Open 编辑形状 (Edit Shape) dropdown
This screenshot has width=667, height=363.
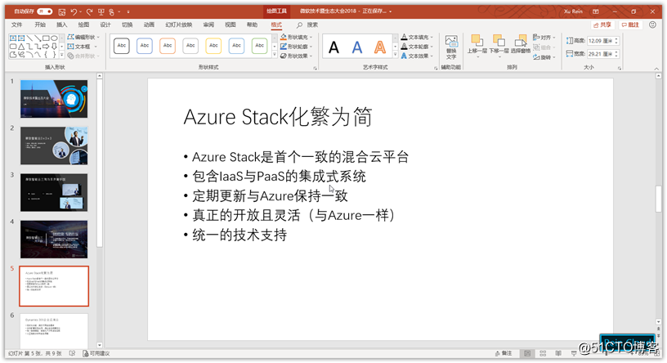click(83, 37)
